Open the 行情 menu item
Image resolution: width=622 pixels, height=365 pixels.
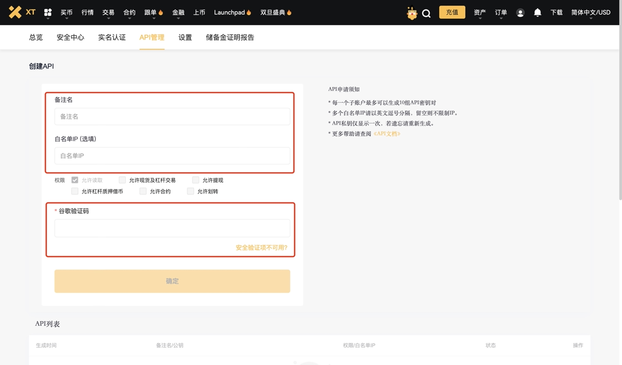[88, 13]
